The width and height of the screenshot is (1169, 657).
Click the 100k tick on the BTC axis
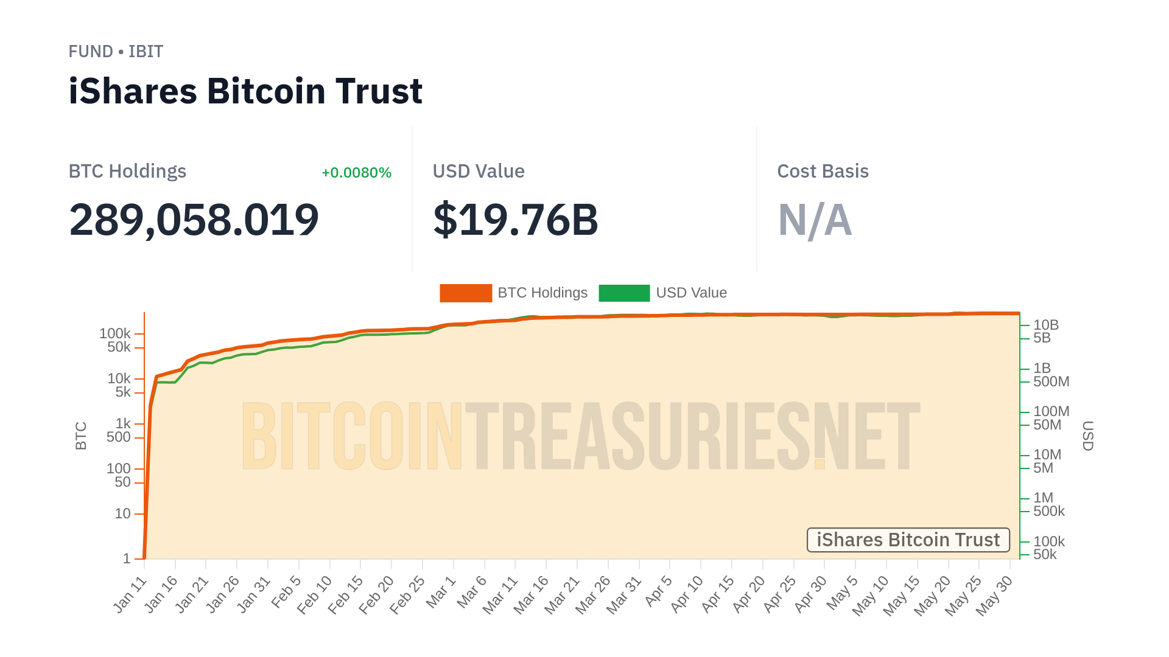pyautogui.click(x=115, y=333)
